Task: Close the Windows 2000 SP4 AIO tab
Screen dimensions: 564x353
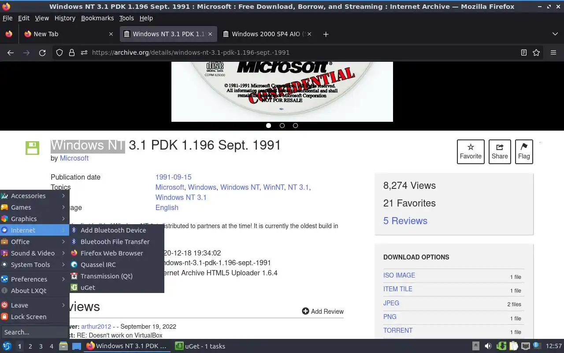Action: click(309, 34)
